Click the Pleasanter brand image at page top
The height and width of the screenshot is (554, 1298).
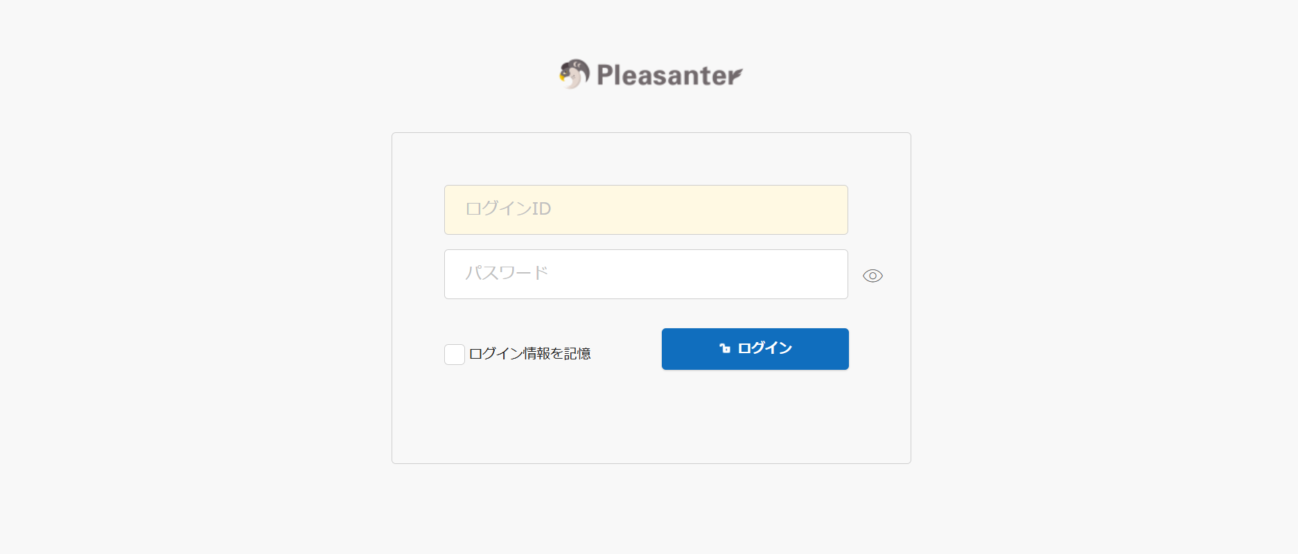click(x=650, y=74)
